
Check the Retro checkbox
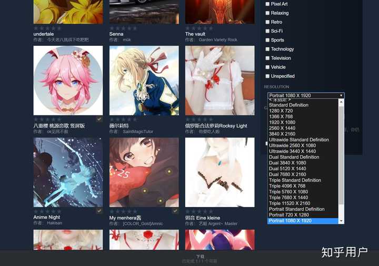[x=267, y=22]
